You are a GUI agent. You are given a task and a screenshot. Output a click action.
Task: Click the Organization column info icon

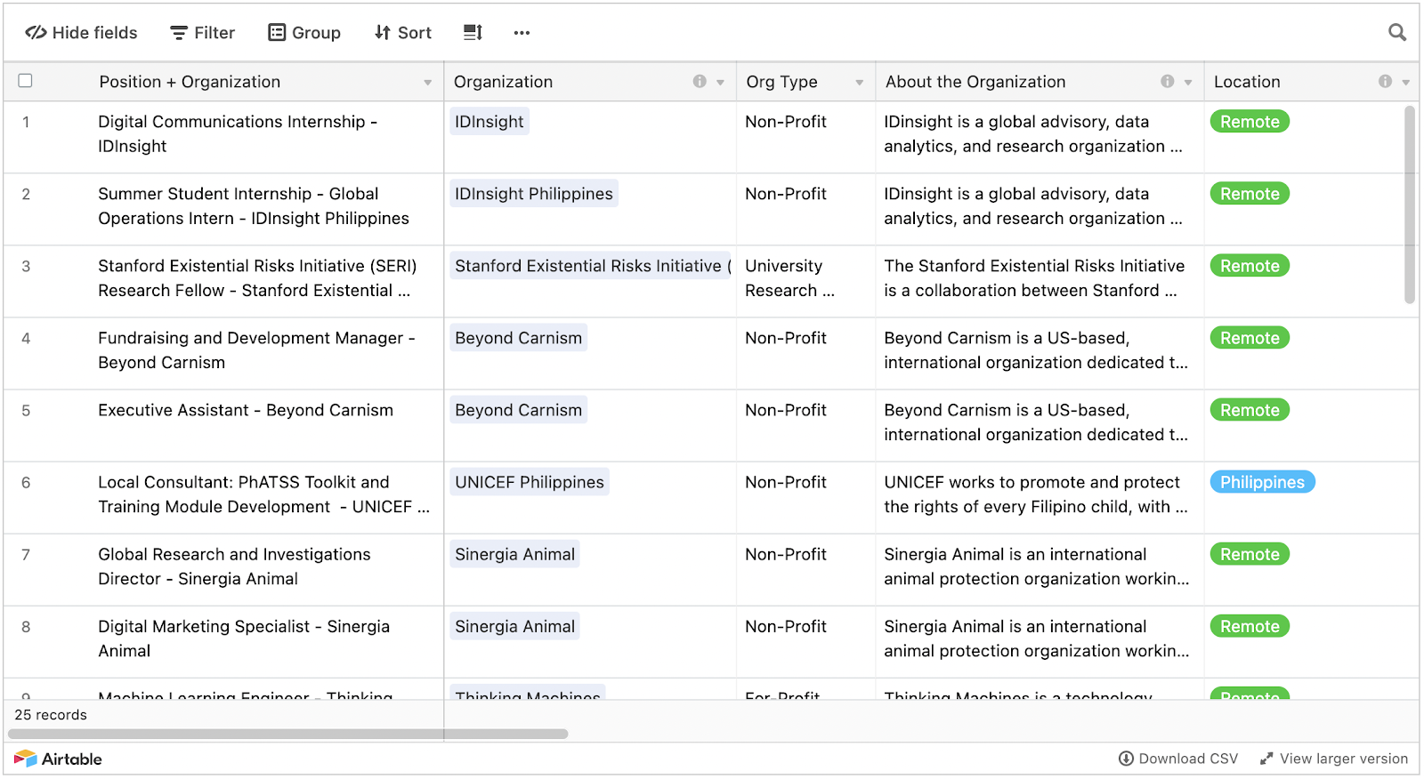point(700,82)
